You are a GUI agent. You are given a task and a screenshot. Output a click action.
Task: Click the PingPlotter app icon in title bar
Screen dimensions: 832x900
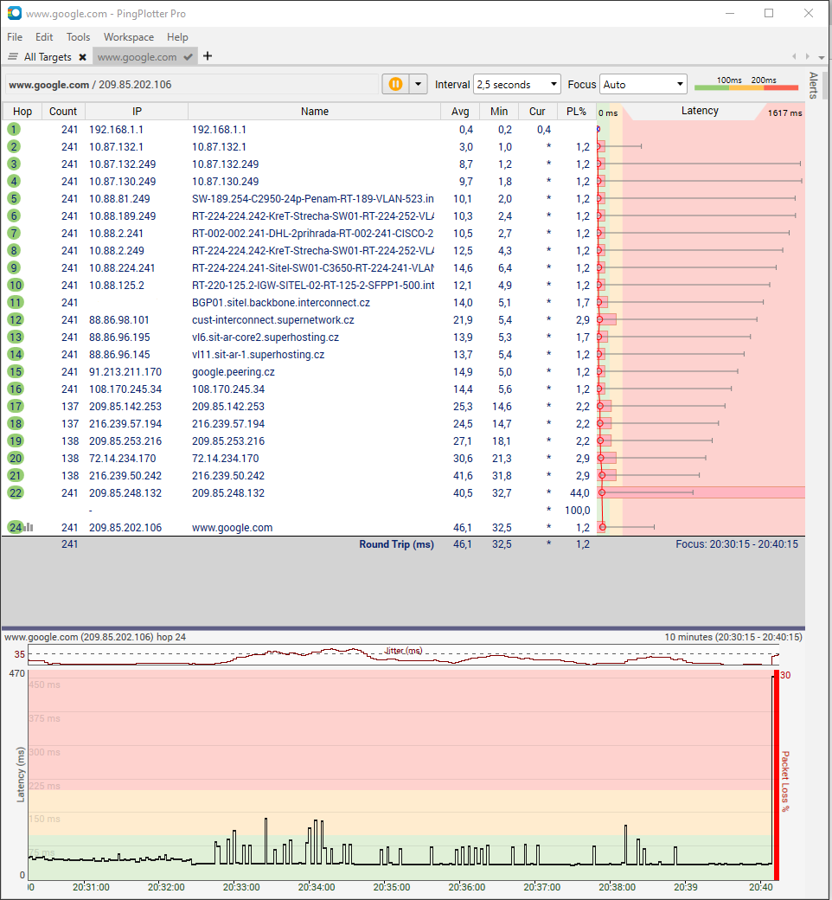[14, 14]
